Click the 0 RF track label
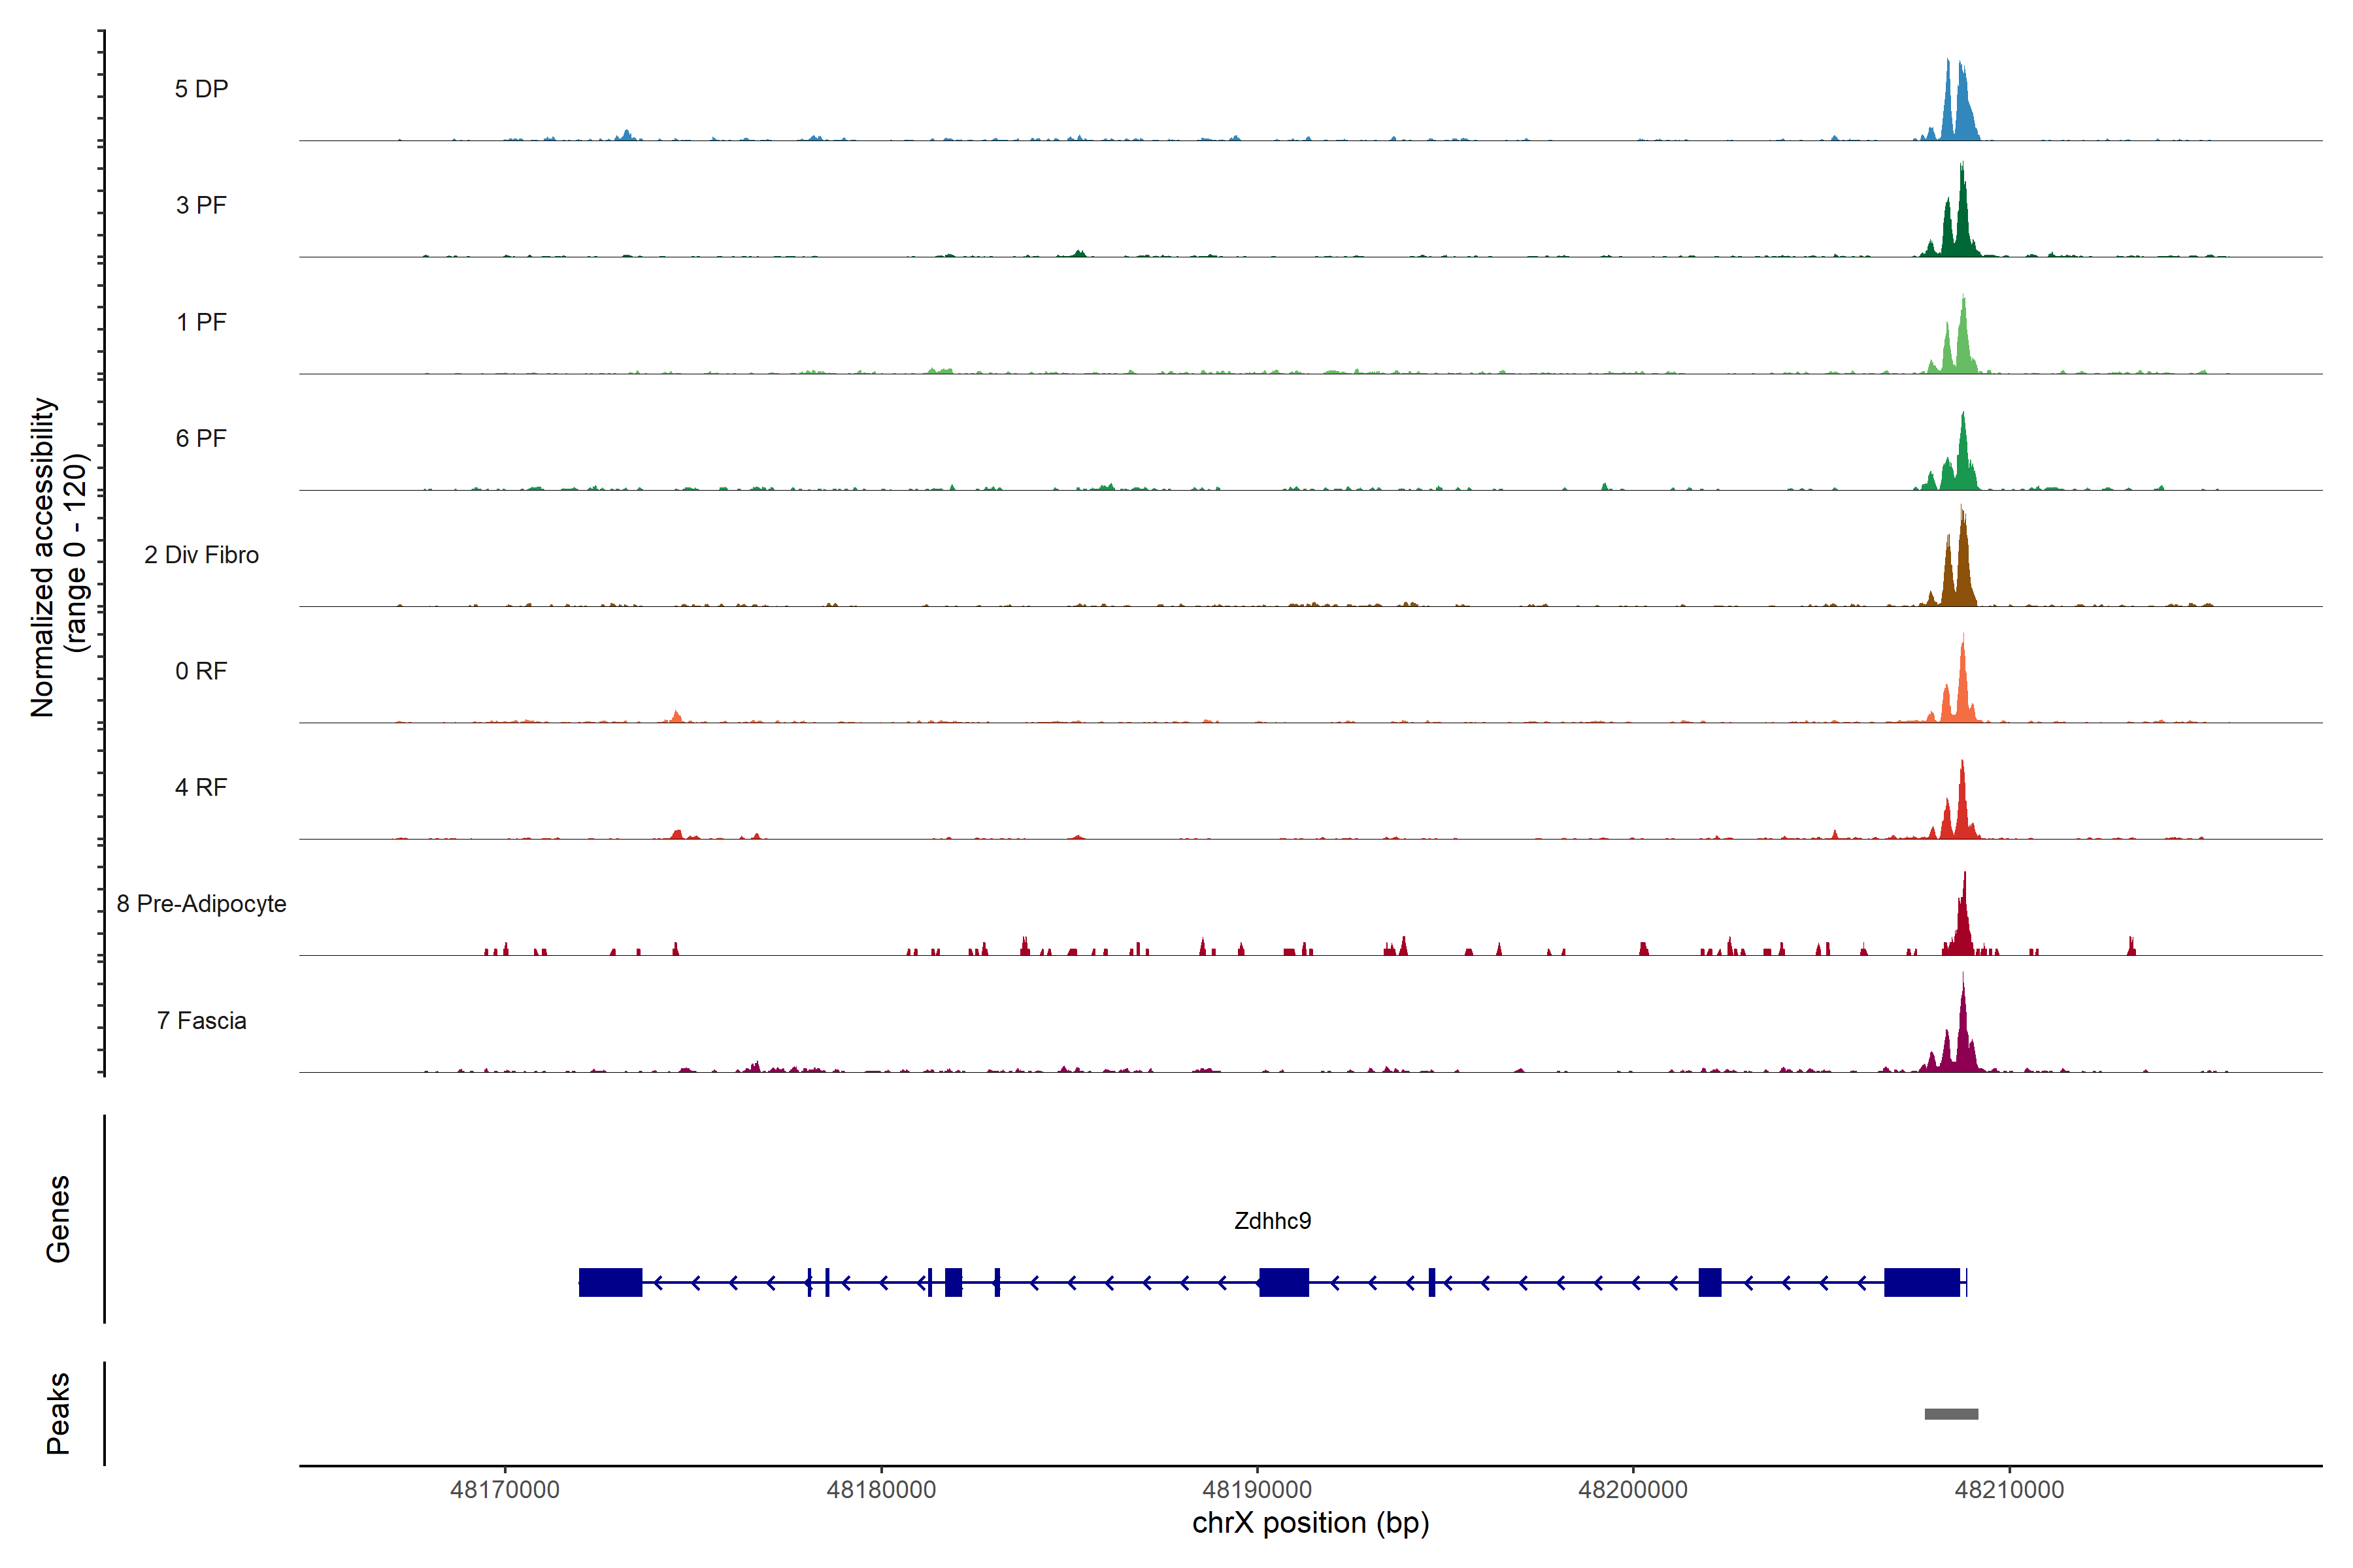Image resolution: width=2353 pixels, height=1568 pixels. click(201, 671)
